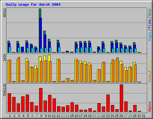Click the Sites legend label
The height and width of the screenshot is (119, 153).
tap(149, 78)
